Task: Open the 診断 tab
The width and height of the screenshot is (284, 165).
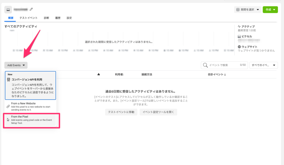Action: 46,18
